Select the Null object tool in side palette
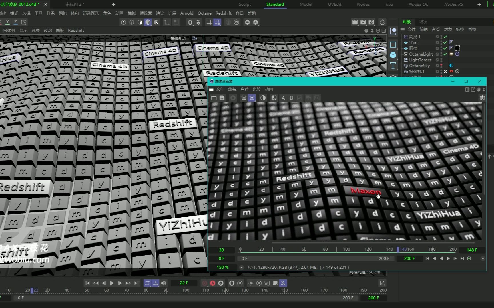This screenshot has height=308, width=494. pyautogui.click(x=393, y=31)
